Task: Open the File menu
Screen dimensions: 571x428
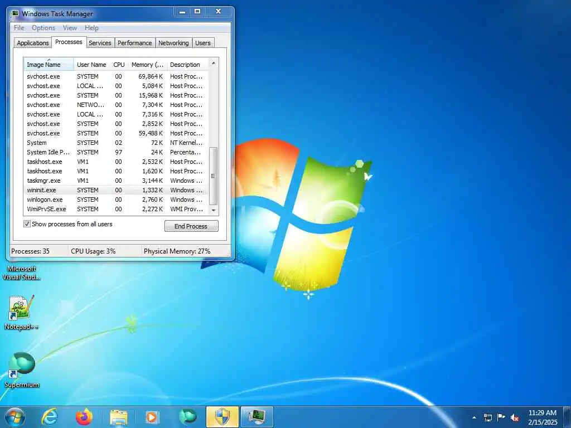Action: point(19,28)
